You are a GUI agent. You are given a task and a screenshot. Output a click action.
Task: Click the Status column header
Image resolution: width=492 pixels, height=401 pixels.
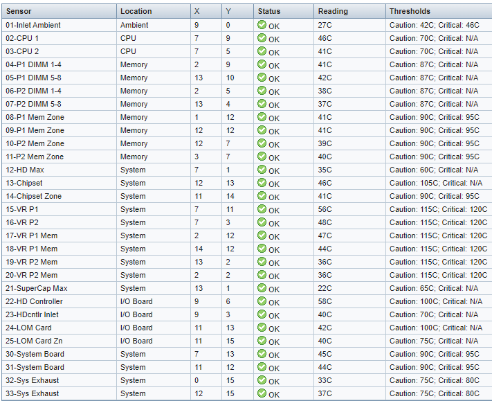pyautogui.click(x=269, y=11)
